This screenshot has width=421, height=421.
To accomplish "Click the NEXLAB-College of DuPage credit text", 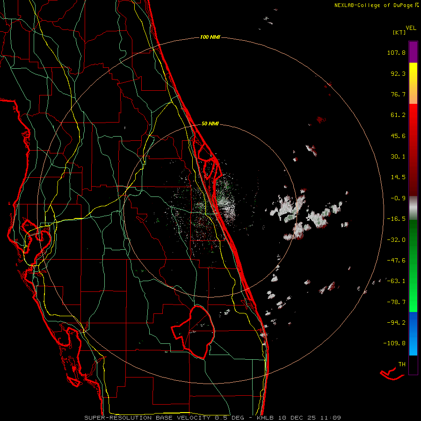I will click(373, 5).
